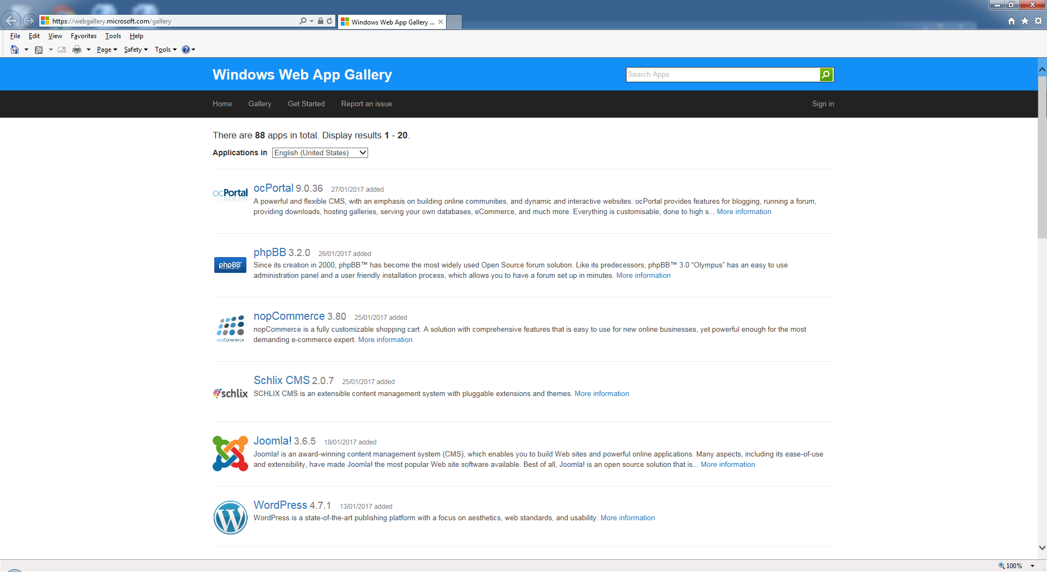
Task: Click More information for WordPress
Action: [628, 518]
